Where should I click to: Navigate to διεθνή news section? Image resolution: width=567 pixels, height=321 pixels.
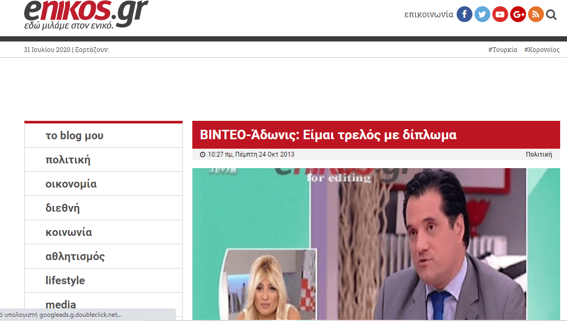point(63,208)
